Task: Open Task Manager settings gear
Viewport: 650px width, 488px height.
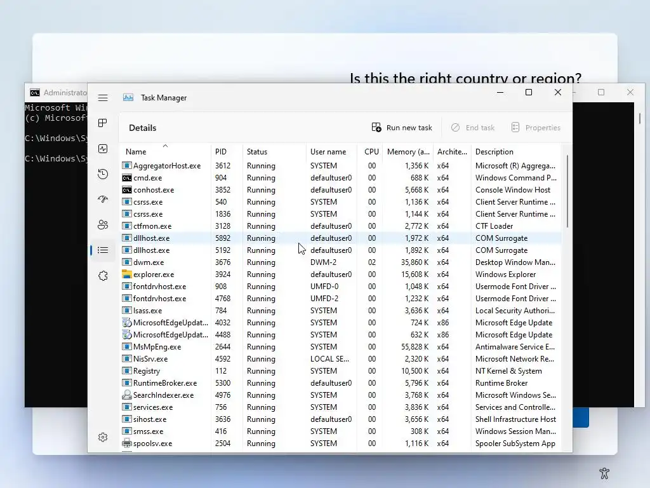Action: click(x=103, y=437)
